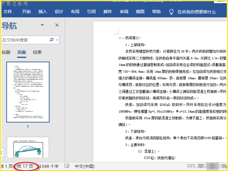This screenshot has height=171, width=228.
Task: Open the 邮件 ribbon tab
Action: [108, 12]
